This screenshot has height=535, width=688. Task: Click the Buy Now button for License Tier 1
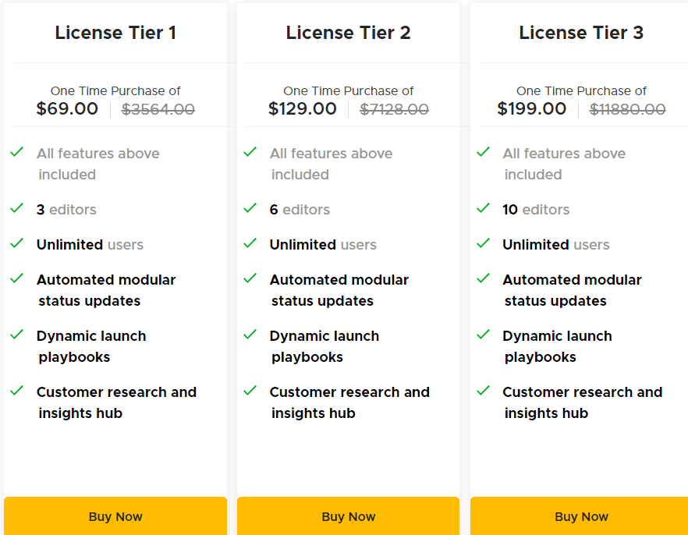pos(115,516)
